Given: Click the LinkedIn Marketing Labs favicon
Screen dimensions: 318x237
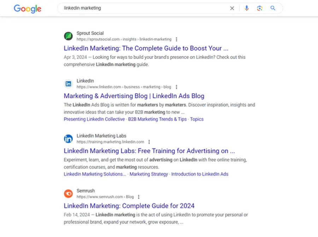Looking at the screenshot, I should pos(68,139).
